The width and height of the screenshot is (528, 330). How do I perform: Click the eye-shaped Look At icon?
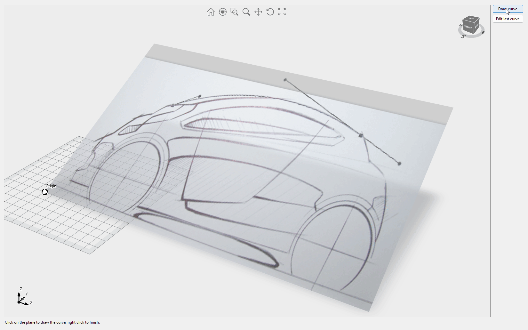[x=223, y=12]
